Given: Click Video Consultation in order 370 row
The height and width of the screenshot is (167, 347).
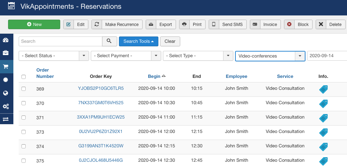Looking at the screenshot, I should tap(285, 102).
